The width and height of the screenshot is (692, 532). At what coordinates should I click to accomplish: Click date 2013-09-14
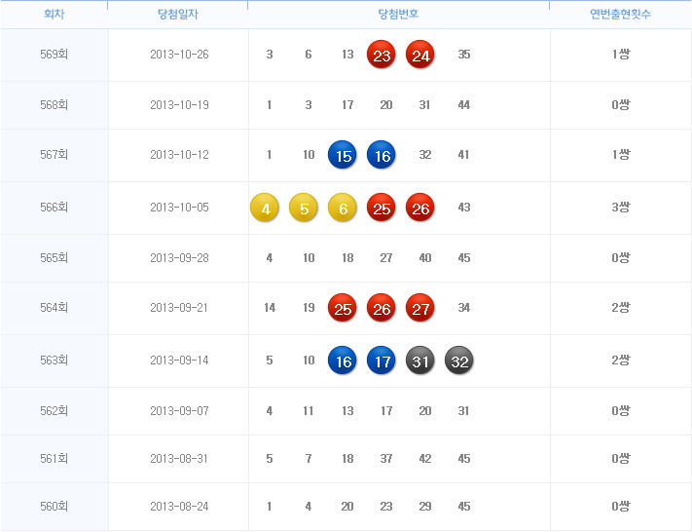179,361
